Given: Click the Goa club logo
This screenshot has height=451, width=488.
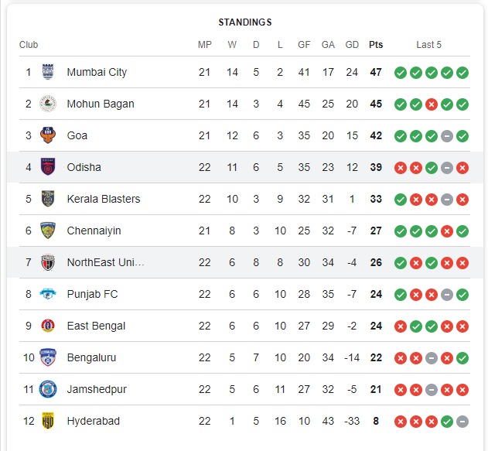Looking at the screenshot, I should (x=48, y=135).
